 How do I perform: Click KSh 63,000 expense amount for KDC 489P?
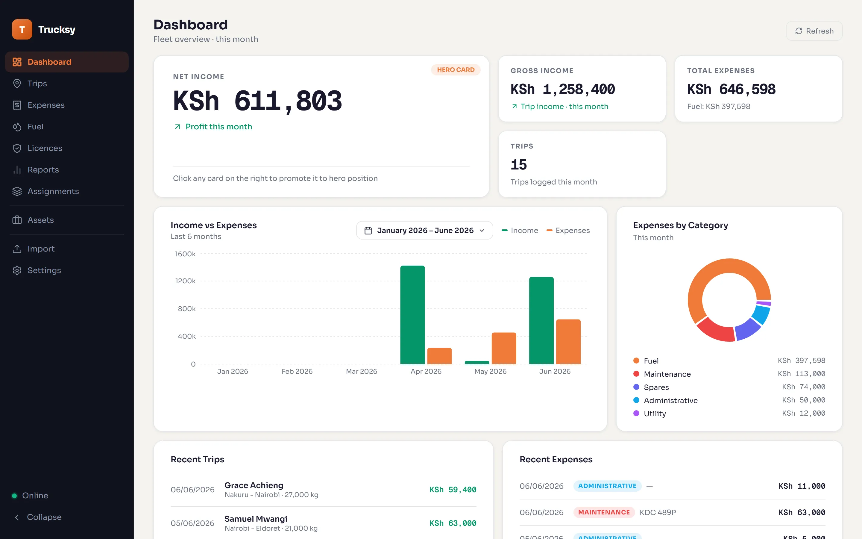pos(802,513)
